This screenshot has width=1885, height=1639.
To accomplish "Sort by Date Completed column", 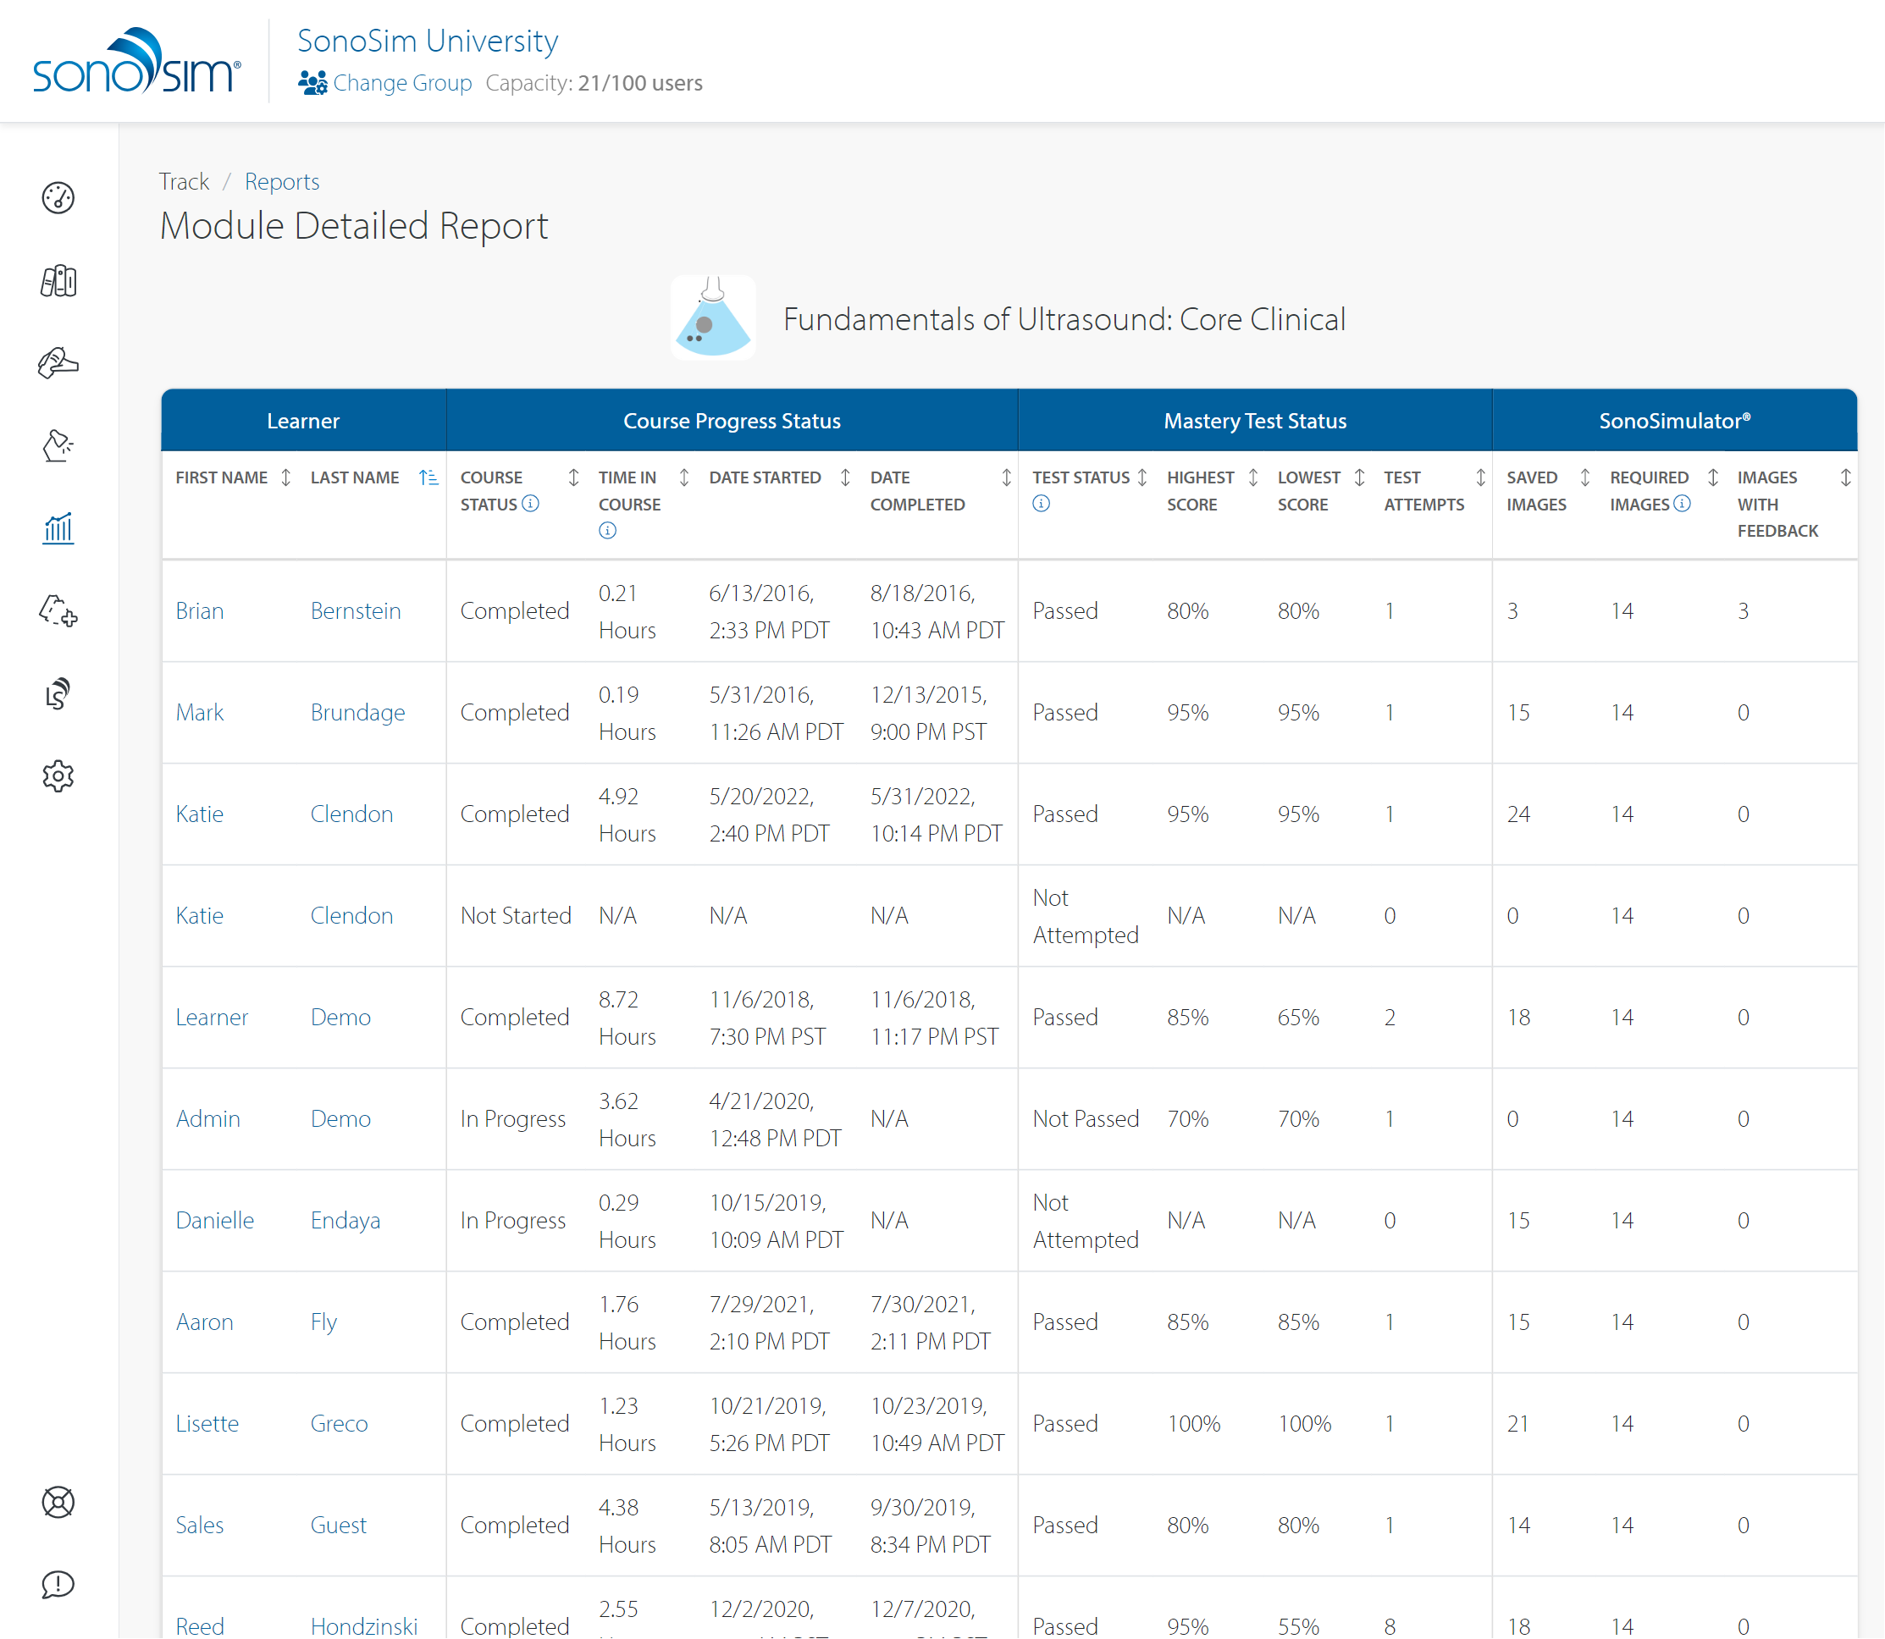I will click(x=1006, y=477).
